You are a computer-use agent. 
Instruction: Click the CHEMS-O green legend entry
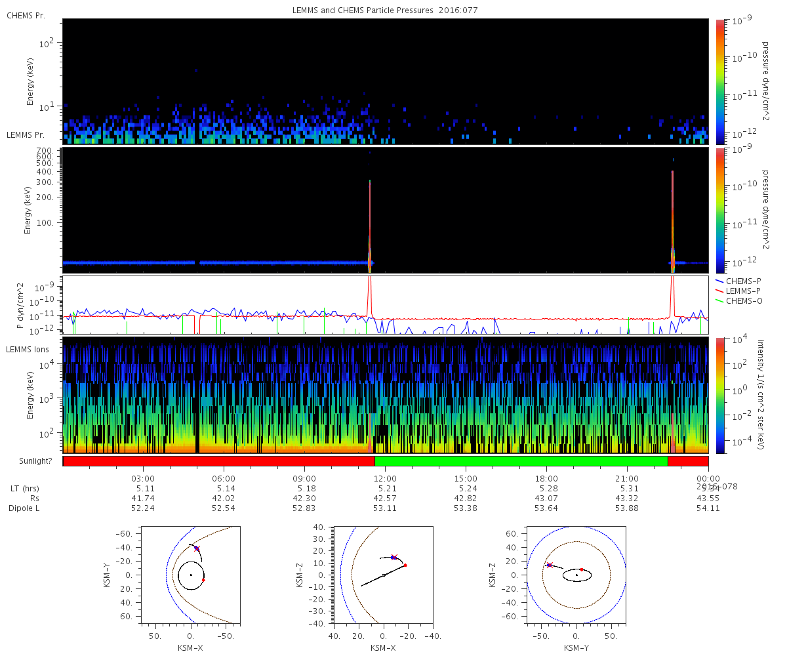click(x=738, y=300)
